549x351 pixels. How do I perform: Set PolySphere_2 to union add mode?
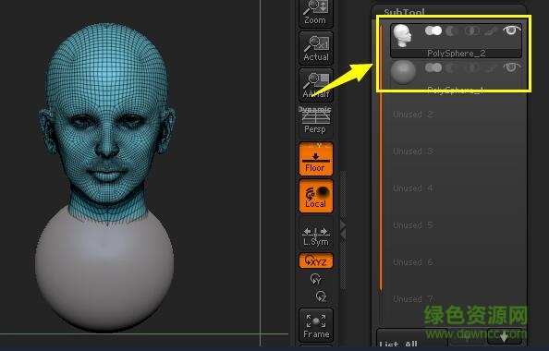(x=433, y=30)
